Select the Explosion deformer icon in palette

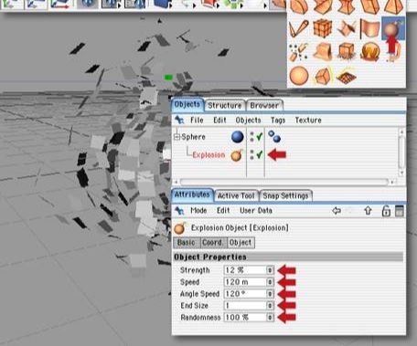[393, 28]
